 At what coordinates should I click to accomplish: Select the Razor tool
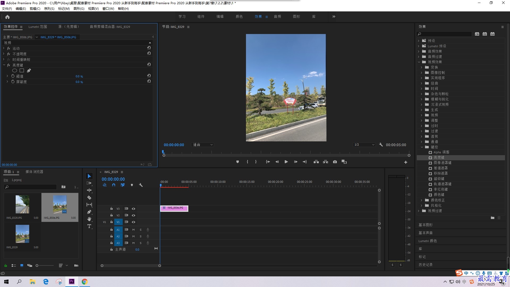[x=89, y=197]
